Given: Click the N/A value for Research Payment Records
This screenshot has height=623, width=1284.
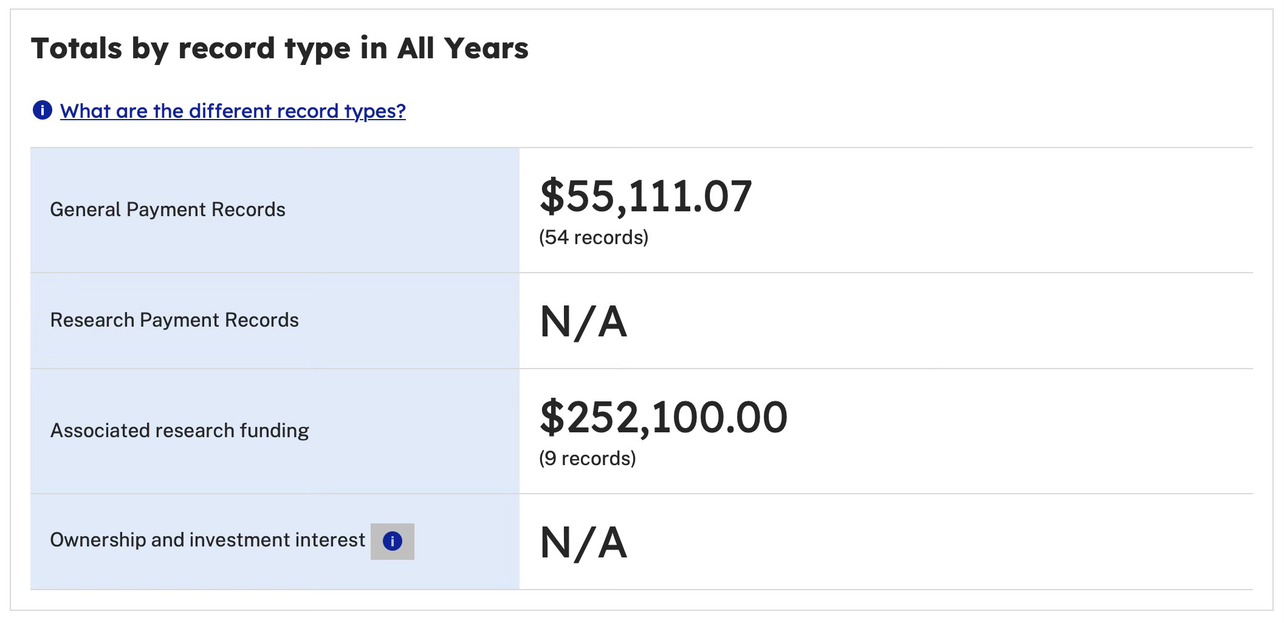Looking at the screenshot, I should 583,322.
